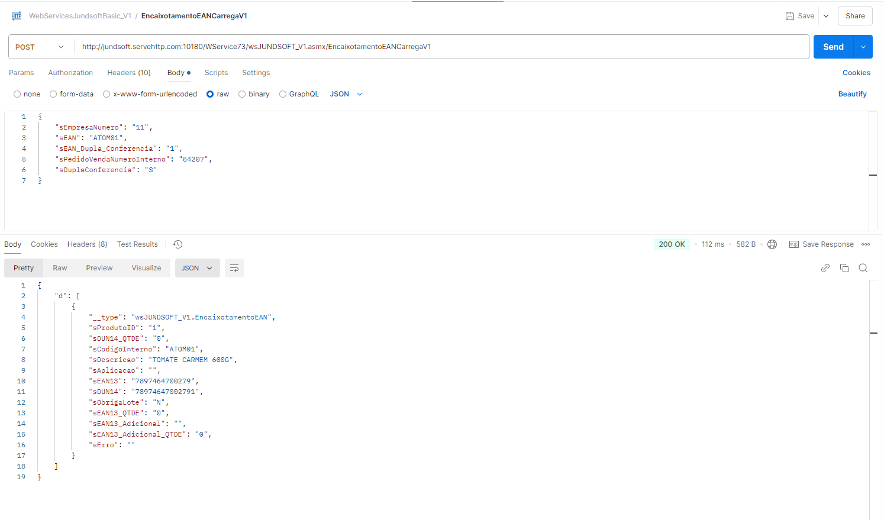
Task: Click the Save Response icon
Action: (x=794, y=244)
